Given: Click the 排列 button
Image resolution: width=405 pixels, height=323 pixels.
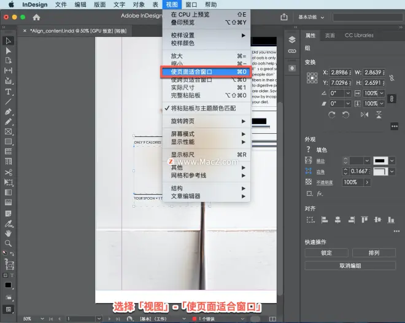Looking at the screenshot, I should 374,253.
